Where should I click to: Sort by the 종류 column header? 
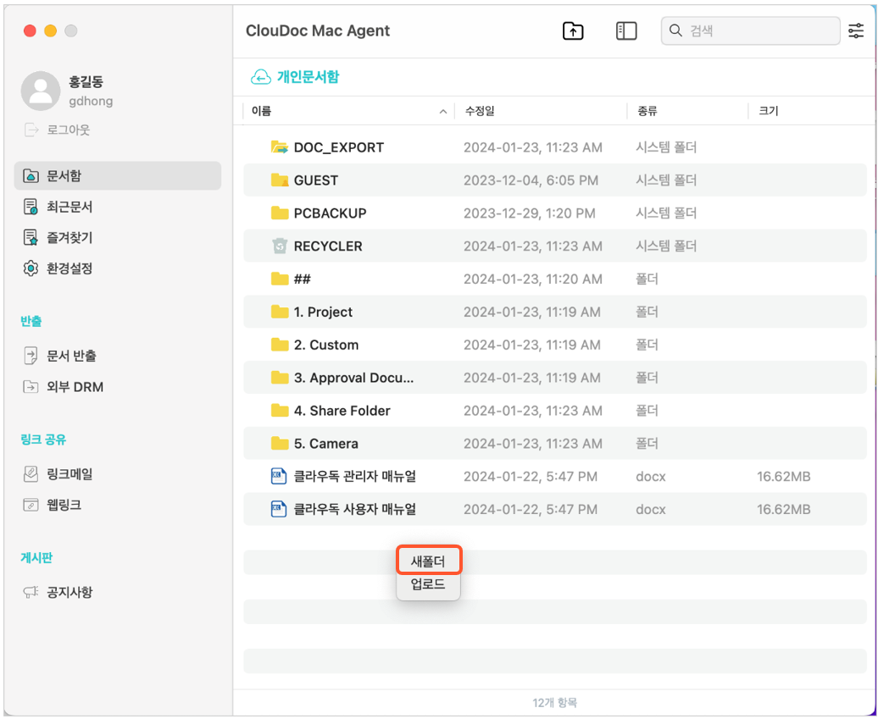(647, 111)
